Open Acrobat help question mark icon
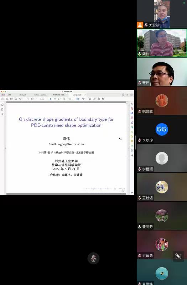Screen dimensions: 187x285 coord(123,95)
